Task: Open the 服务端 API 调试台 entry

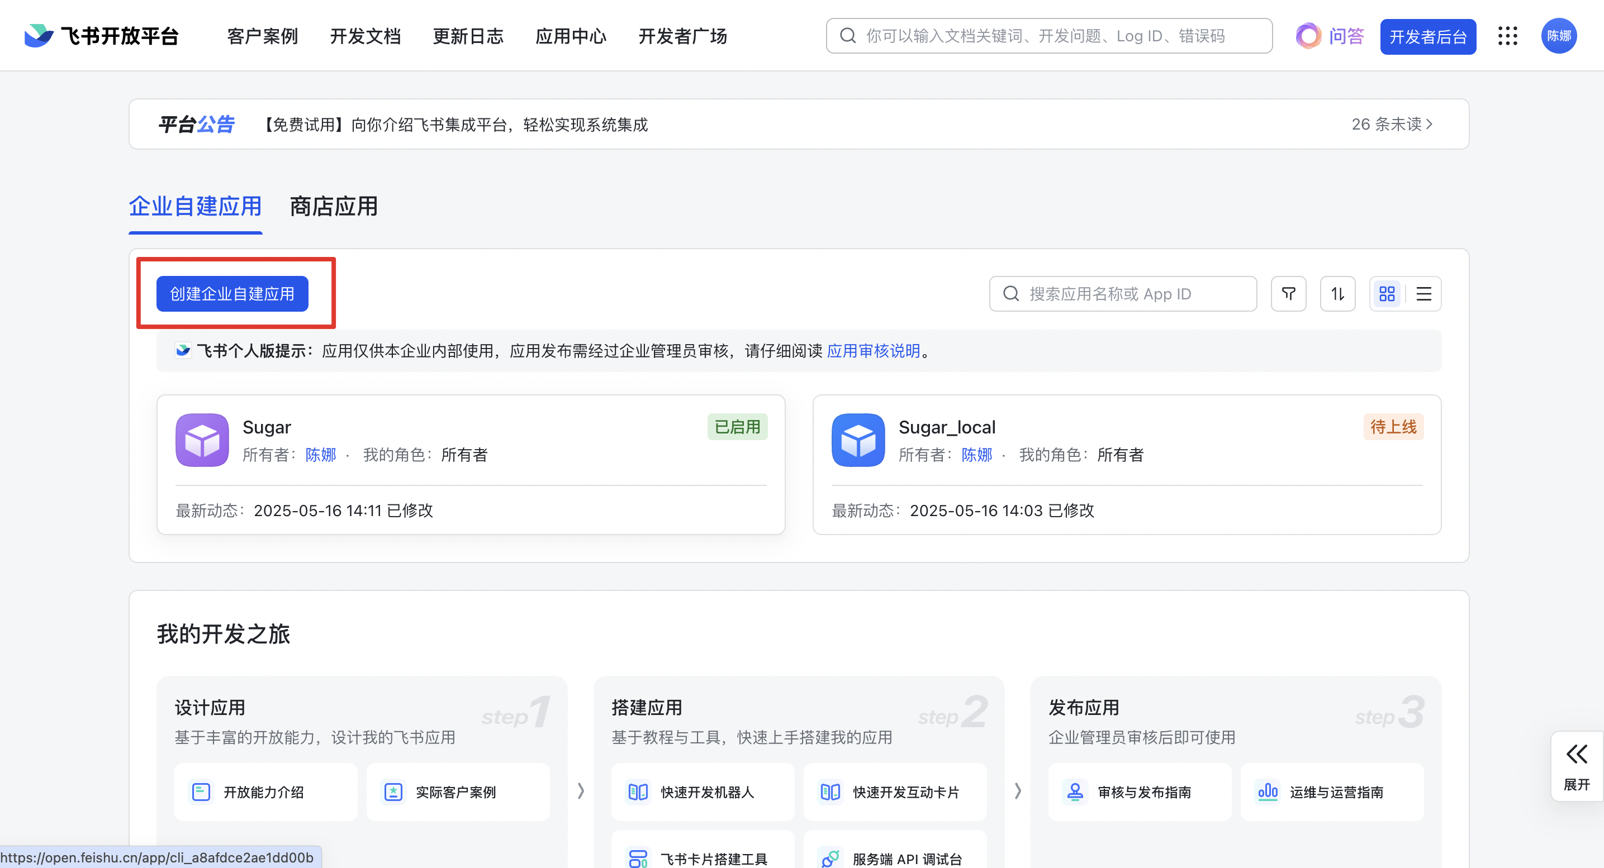Action: coord(895,850)
